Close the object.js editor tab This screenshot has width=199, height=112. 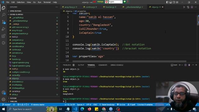[x=163, y=7]
